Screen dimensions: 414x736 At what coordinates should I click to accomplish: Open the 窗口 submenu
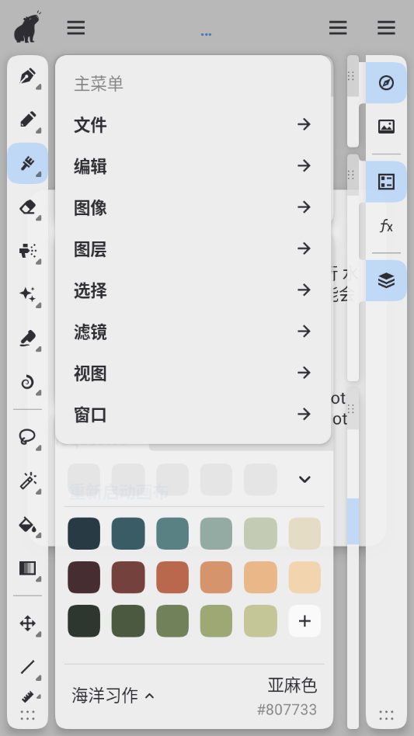click(x=193, y=414)
